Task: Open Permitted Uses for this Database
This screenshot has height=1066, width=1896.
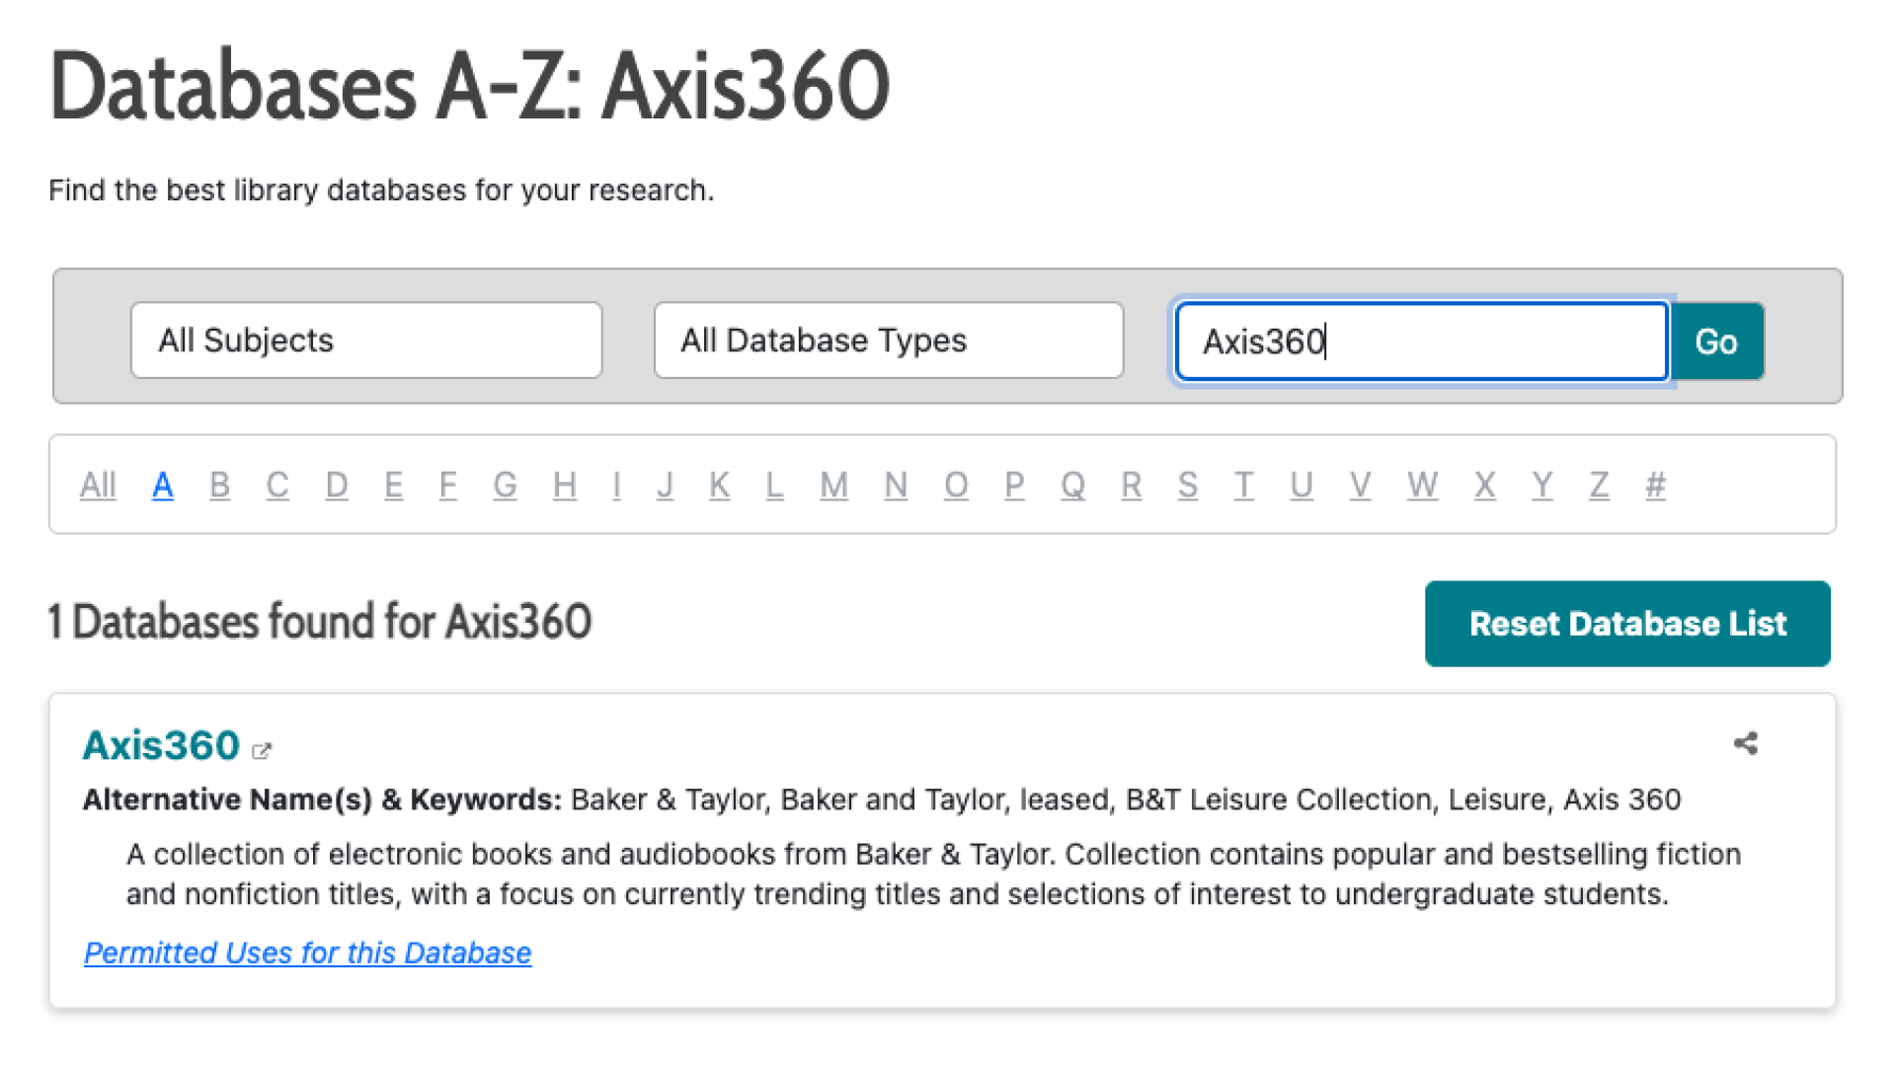Action: tap(307, 952)
